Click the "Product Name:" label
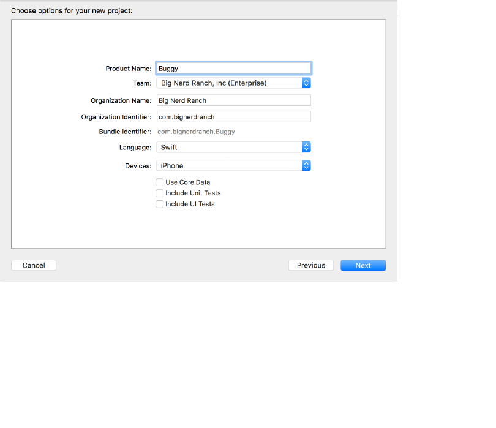Image resolution: width=496 pixels, height=428 pixels. (128, 69)
